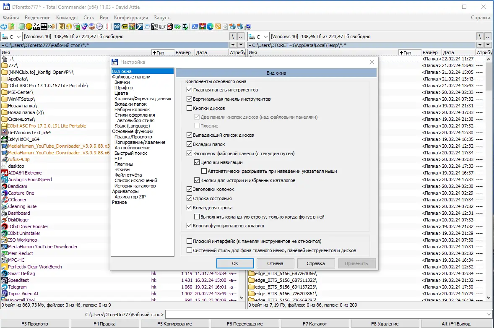Click the MP3 toolbar icon
The height and width of the screenshot is (328, 494).
pyautogui.click(x=117, y=26)
